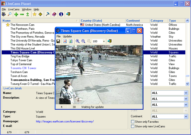Screen dimensions: 191x135
Task: Click the blue info about icon
Action: pyautogui.click(x=61, y=14)
